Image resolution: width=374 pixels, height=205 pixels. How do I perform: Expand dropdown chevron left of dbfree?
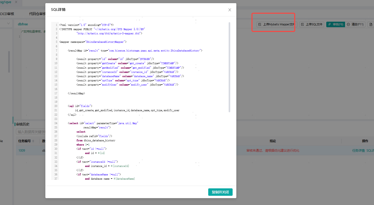(x=8, y=24)
